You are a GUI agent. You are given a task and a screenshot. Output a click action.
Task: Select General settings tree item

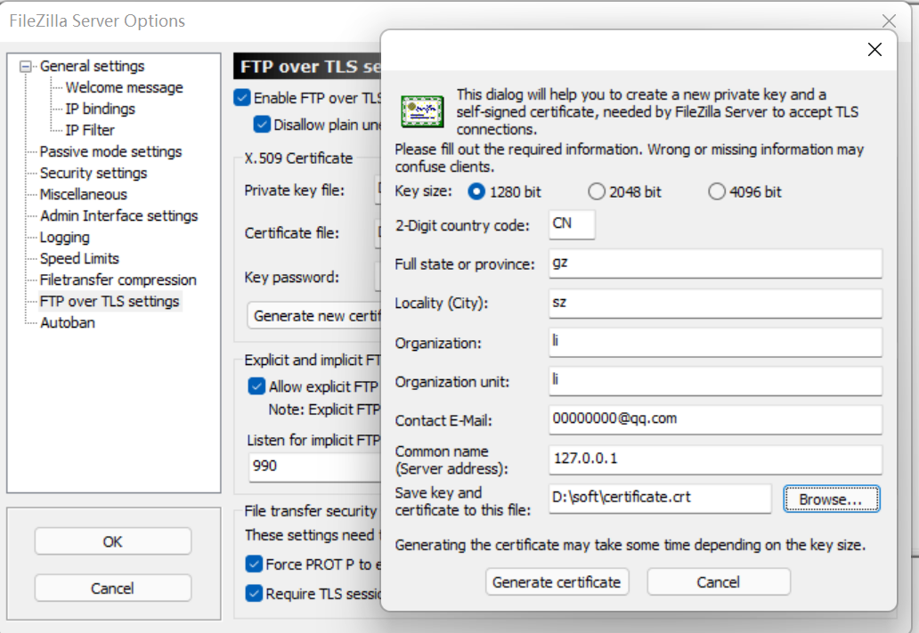tap(92, 66)
